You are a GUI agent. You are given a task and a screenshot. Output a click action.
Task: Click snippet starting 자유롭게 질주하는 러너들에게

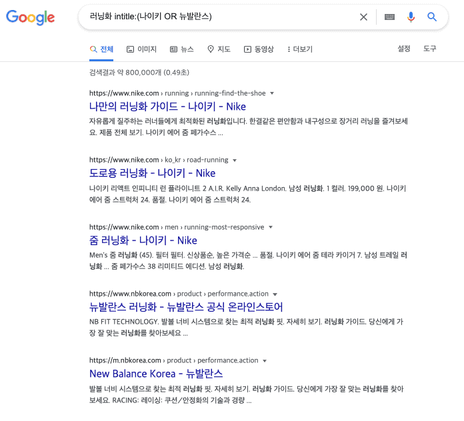[x=249, y=127]
